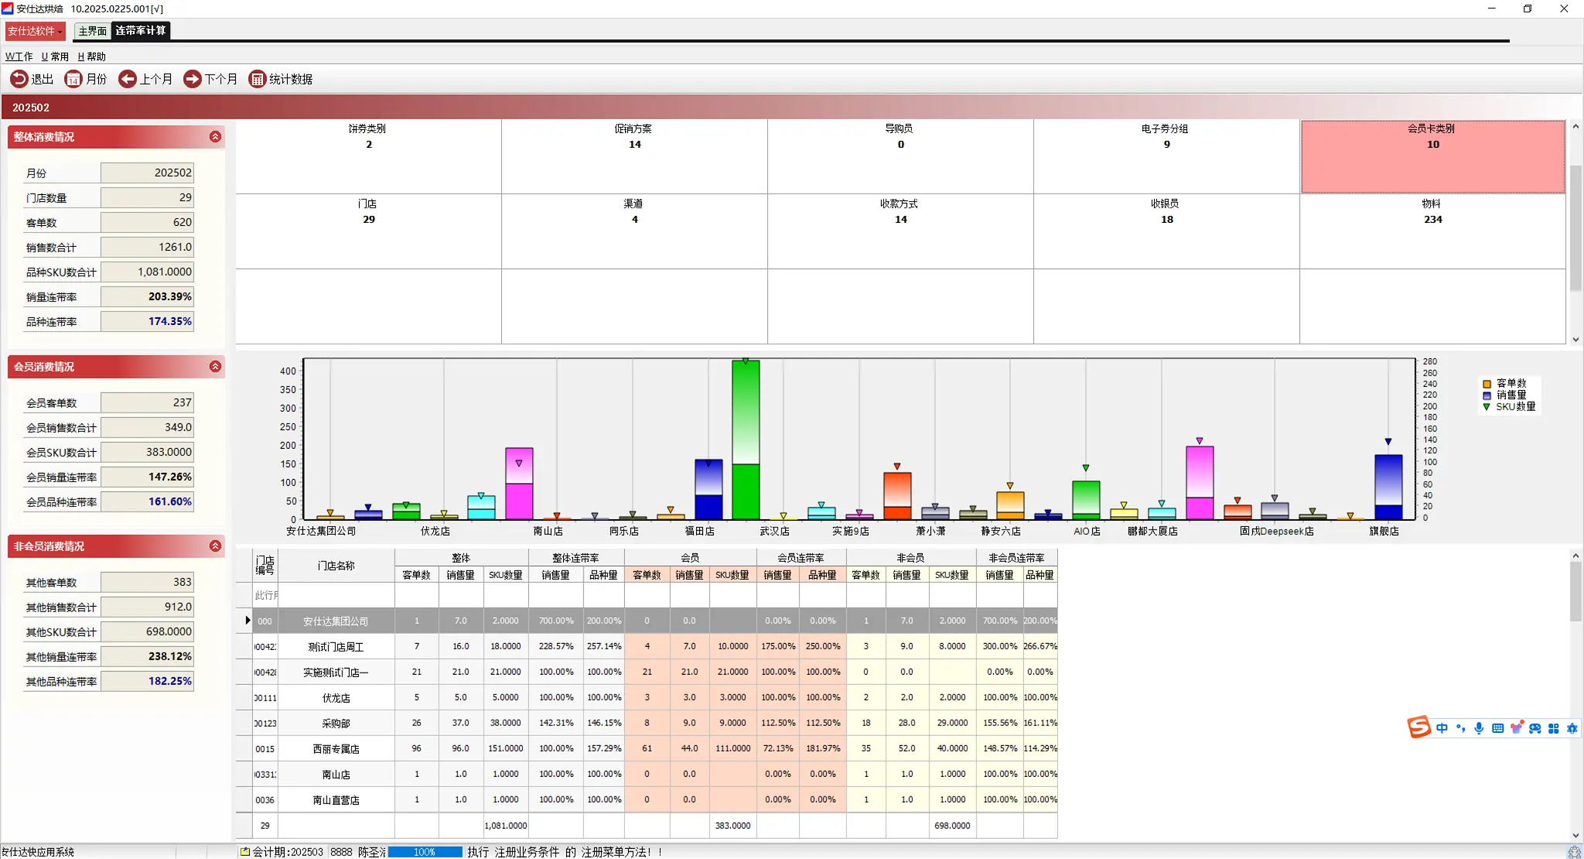The image size is (1584, 859).
Task: Click the 销量连带率 field showing 203.39%
Action: [x=147, y=296]
